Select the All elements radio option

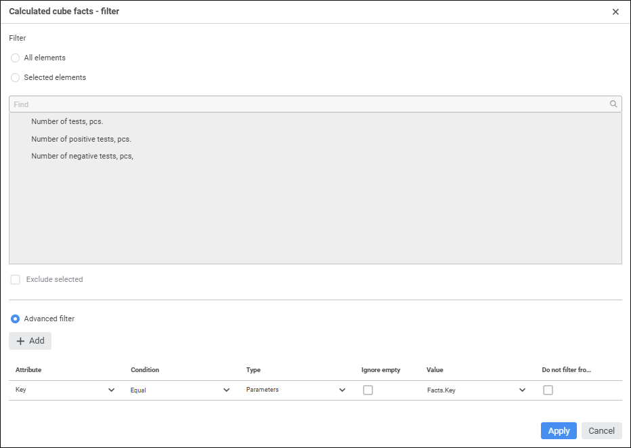point(16,58)
